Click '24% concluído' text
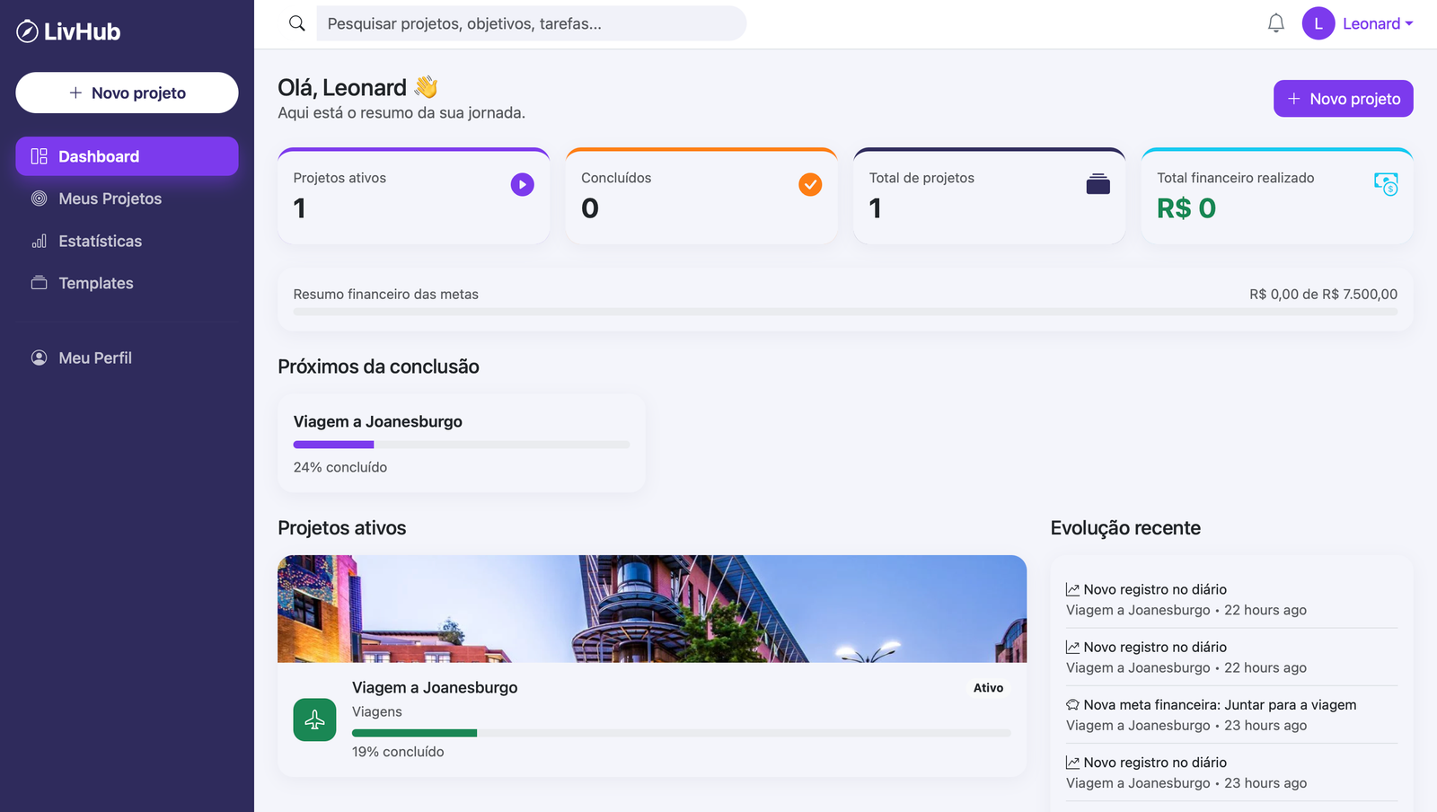 coord(340,467)
